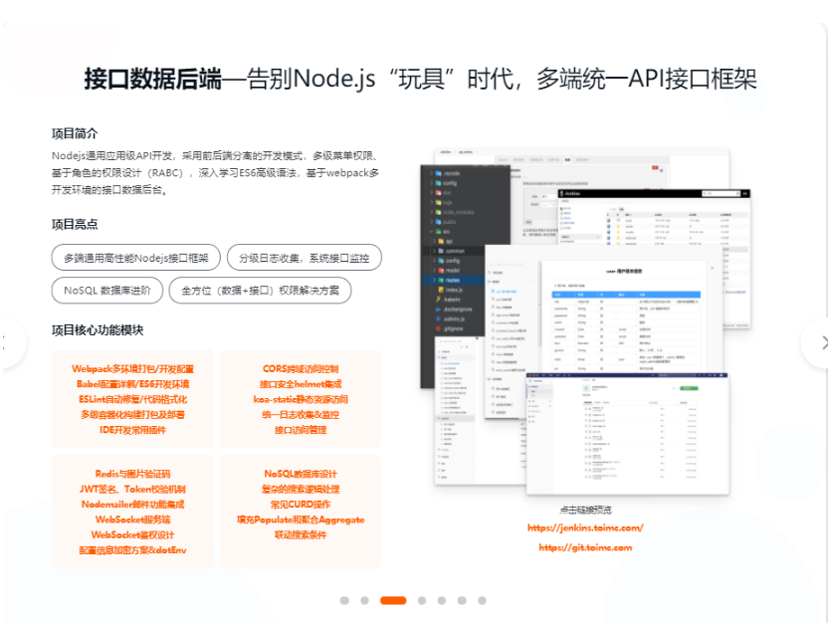Click the Redis与图片验证码 link
This screenshot has width=828, height=623.
click(x=132, y=474)
